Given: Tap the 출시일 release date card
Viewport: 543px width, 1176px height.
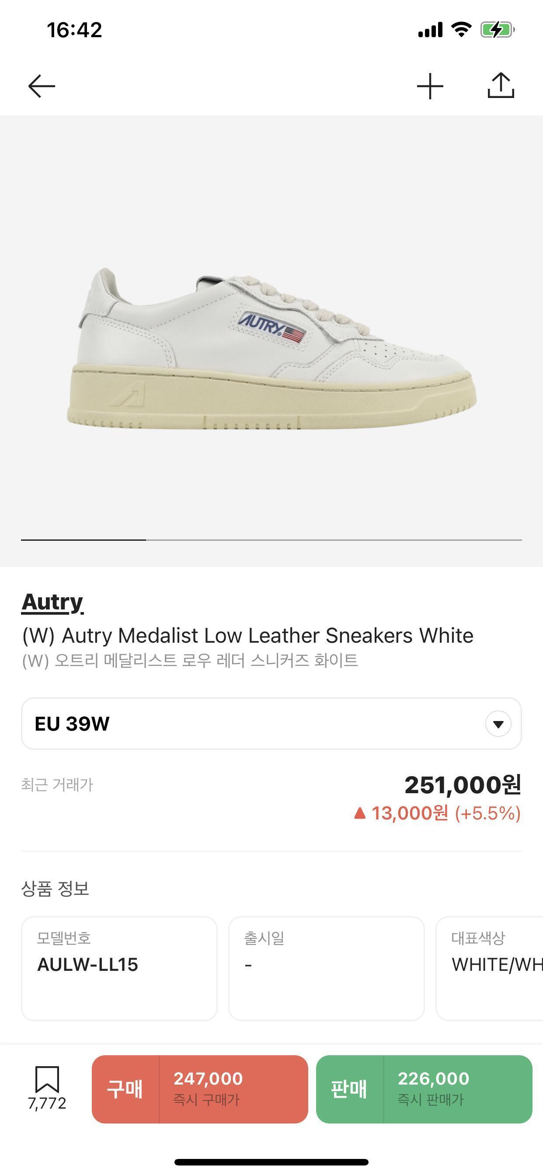Looking at the screenshot, I should tap(326, 968).
